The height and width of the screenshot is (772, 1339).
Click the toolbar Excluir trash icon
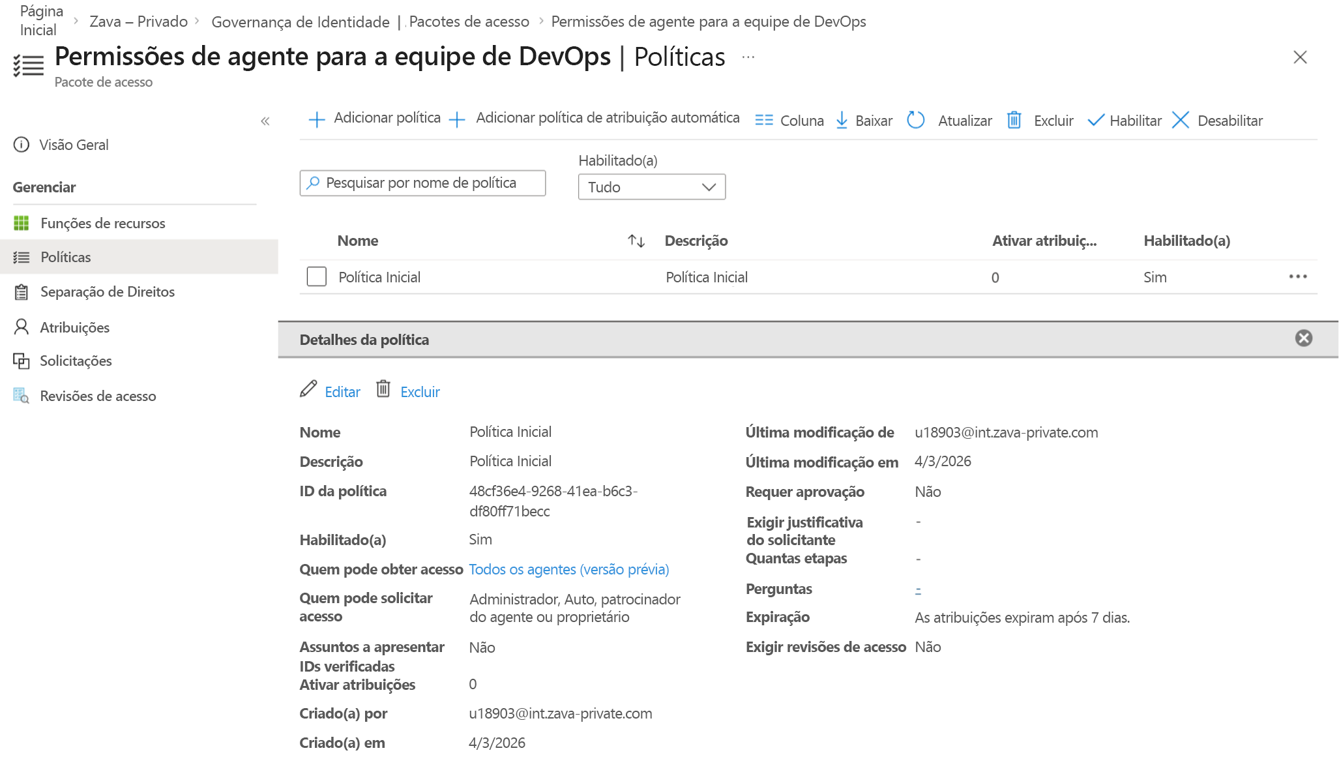(x=1014, y=120)
